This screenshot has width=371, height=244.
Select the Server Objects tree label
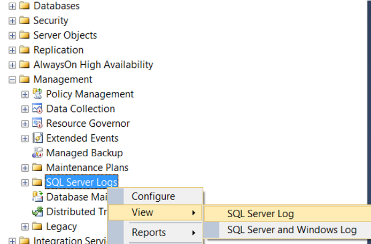[x=65, y=35]
